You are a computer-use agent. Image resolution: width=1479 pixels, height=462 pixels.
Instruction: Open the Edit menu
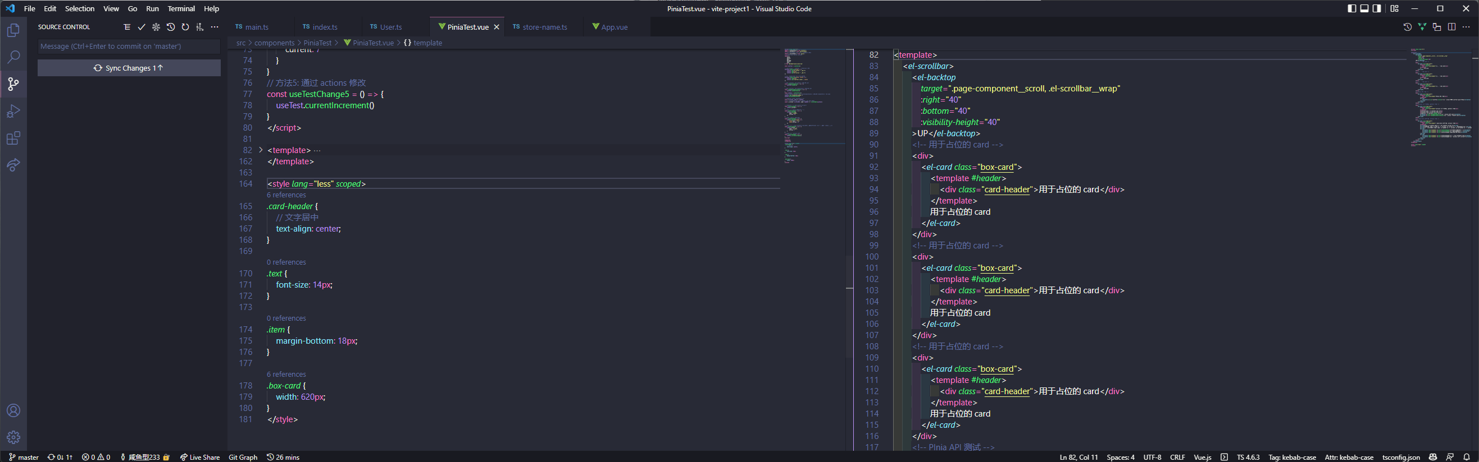pos(50,8)
